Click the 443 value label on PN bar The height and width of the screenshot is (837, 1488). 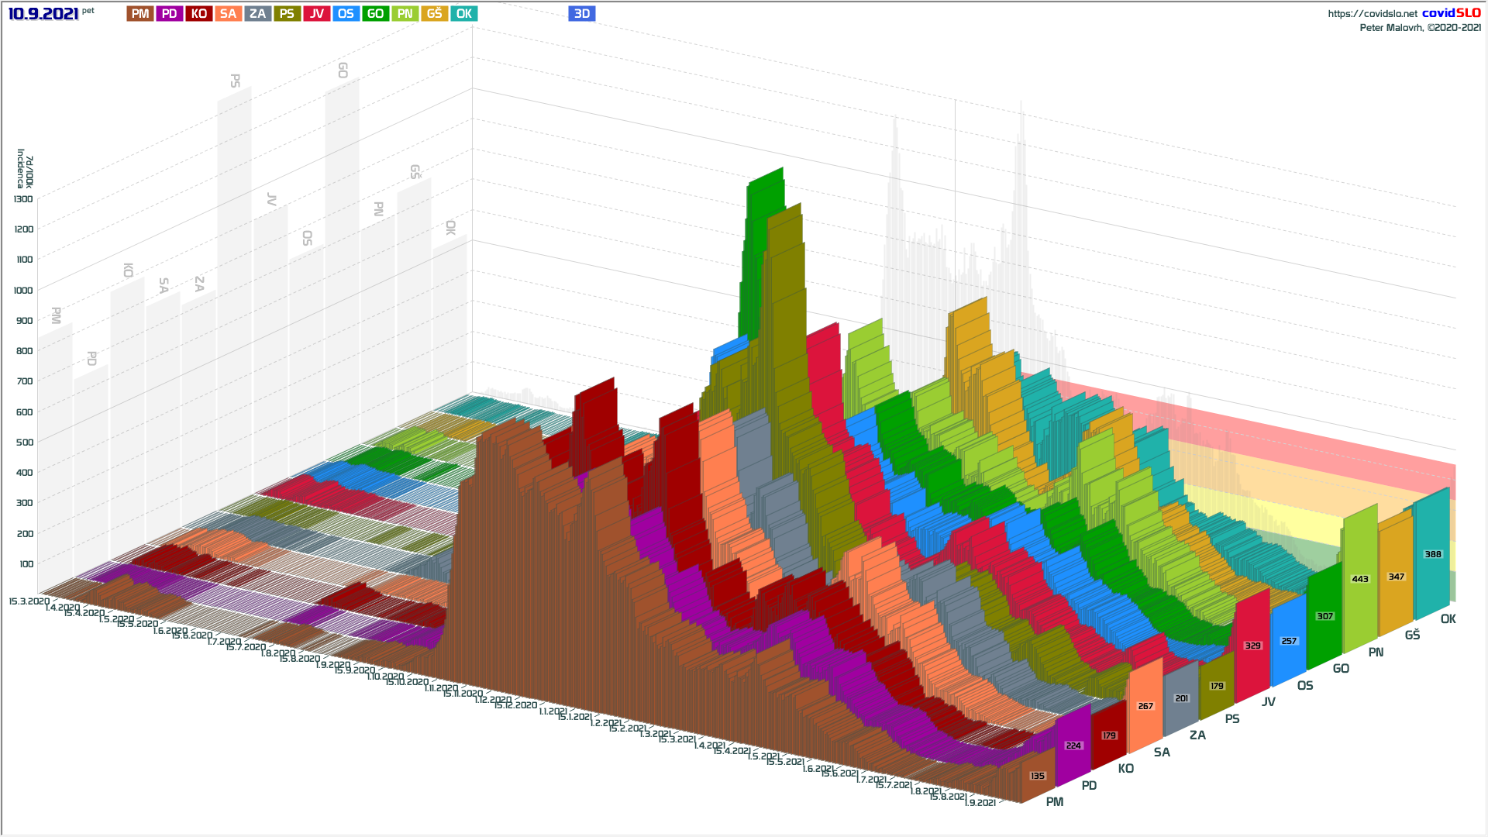(1360, 579)
